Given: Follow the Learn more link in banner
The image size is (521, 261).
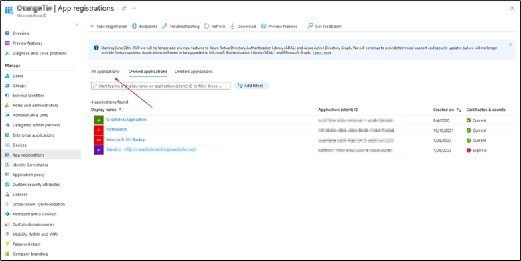Looking at the screenshot, I should (x=322, y=52).
